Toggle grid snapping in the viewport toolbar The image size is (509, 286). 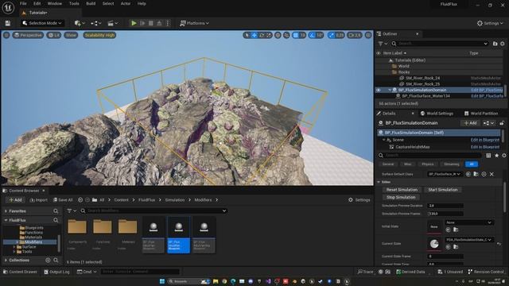[295, 35]
